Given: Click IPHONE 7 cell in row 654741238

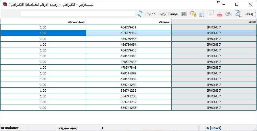Looking at the screenshot, I should (214, 107).
